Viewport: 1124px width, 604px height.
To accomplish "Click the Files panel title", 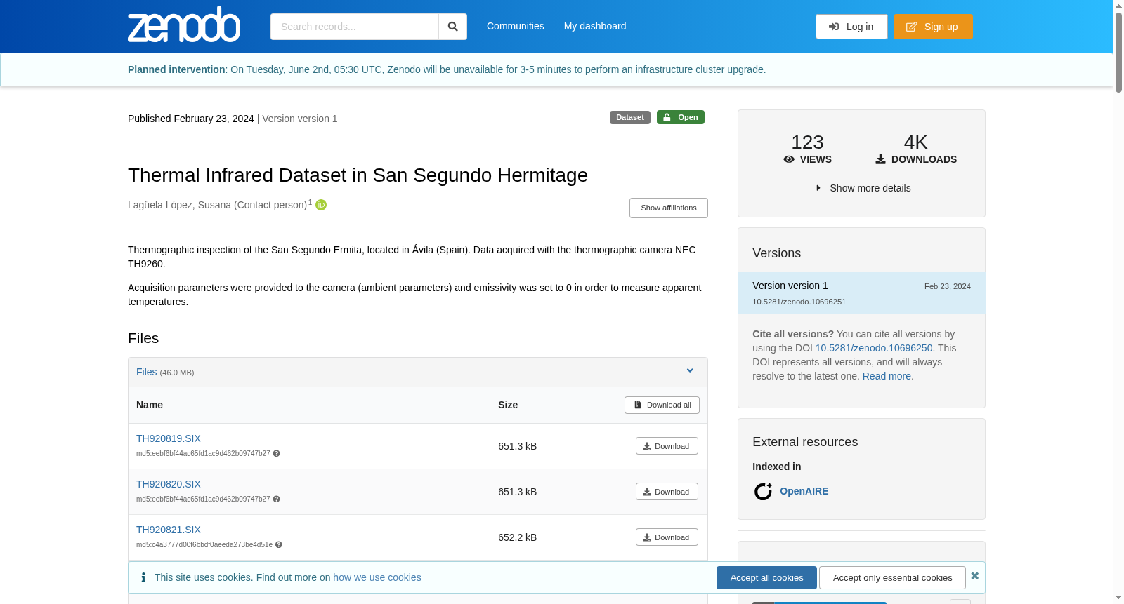I will [147, 372].
